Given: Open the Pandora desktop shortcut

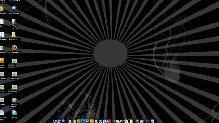Looking at the screenshot, I should tap(3, 36).
